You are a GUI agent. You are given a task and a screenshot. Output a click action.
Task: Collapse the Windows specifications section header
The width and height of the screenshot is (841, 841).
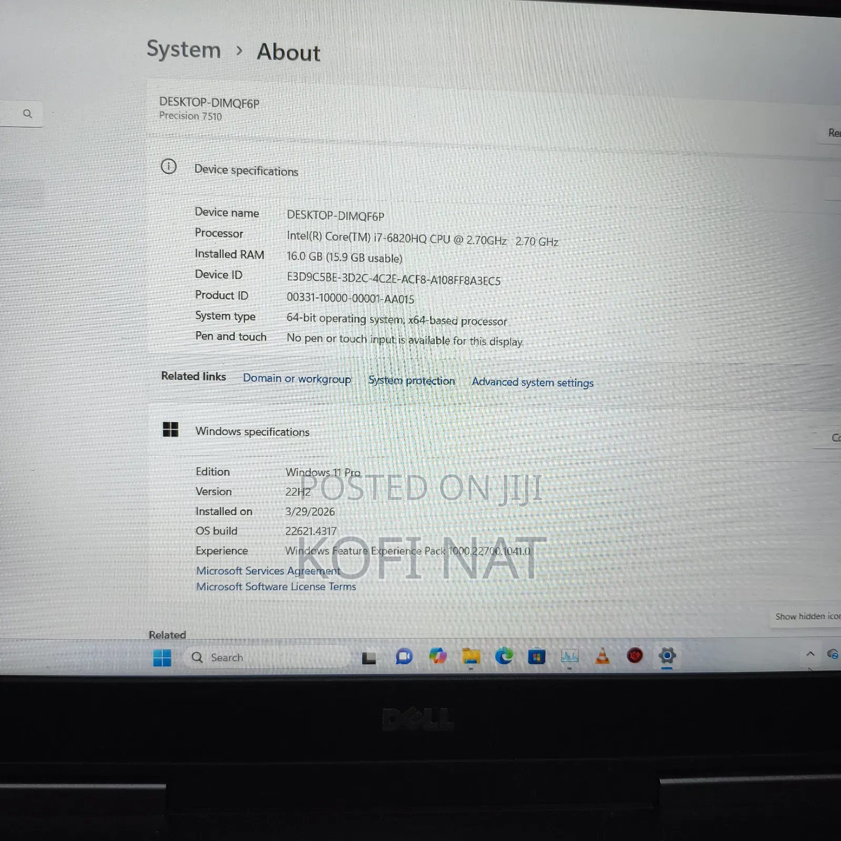point(494,432)
